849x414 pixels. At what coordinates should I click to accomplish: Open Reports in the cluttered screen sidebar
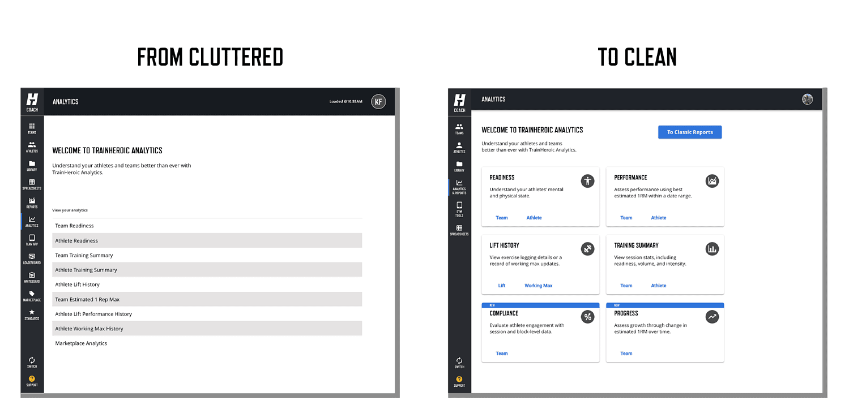pyautogui.click(x=32, y=203)
